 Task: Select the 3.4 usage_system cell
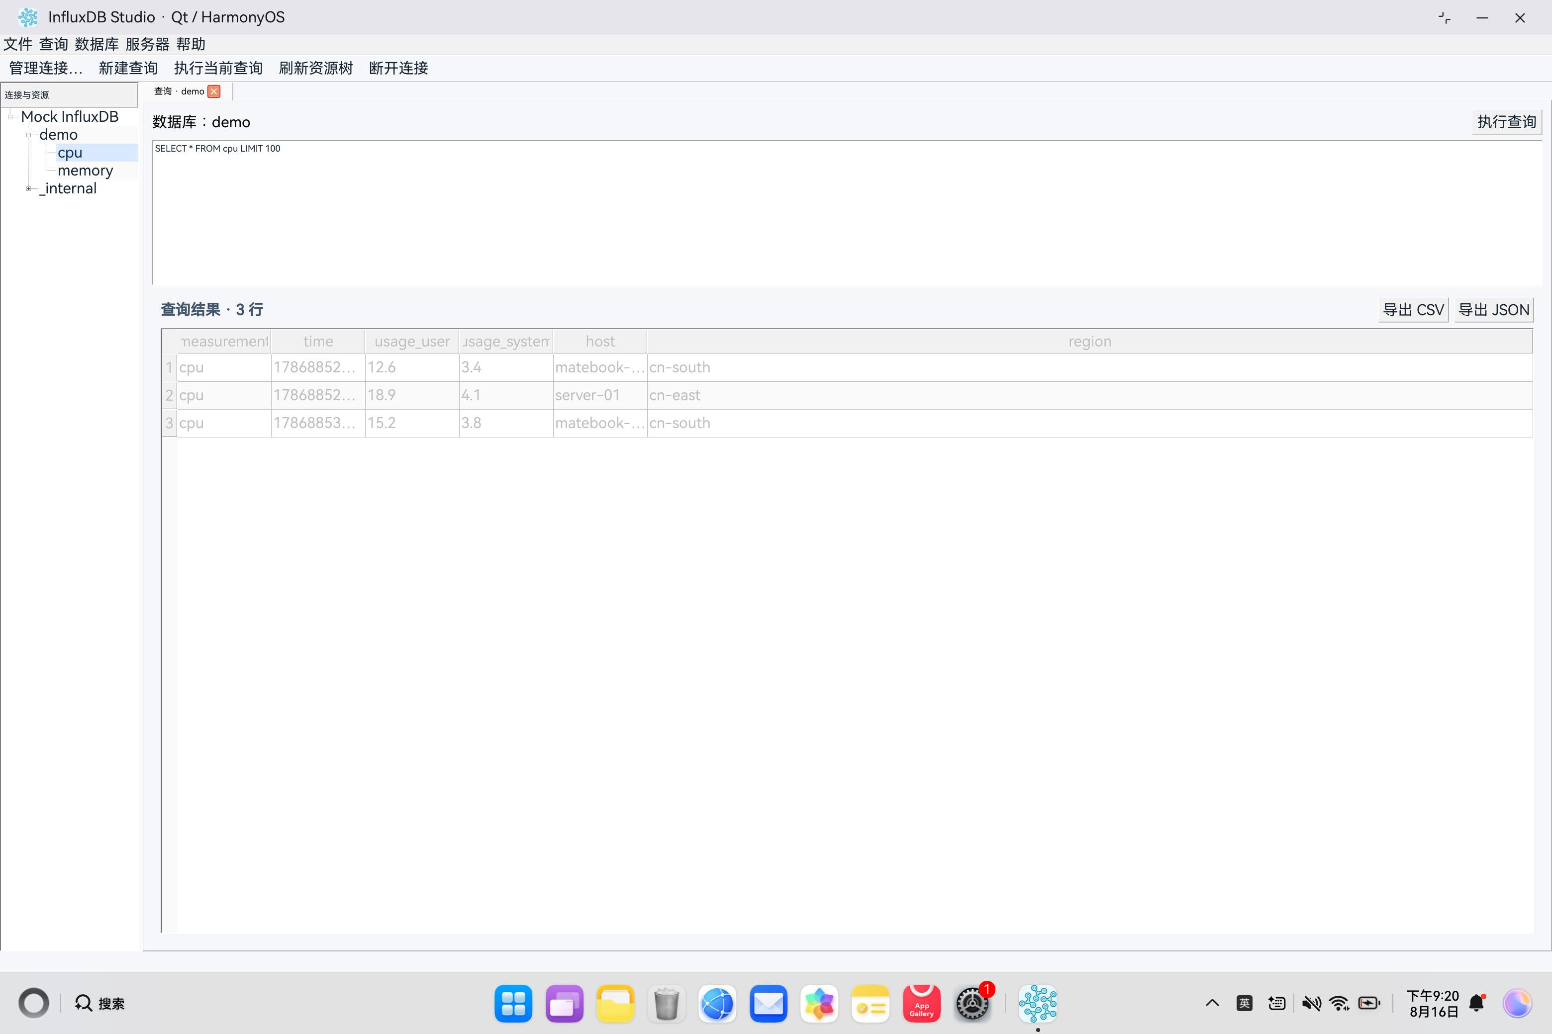tap(506, 367)
